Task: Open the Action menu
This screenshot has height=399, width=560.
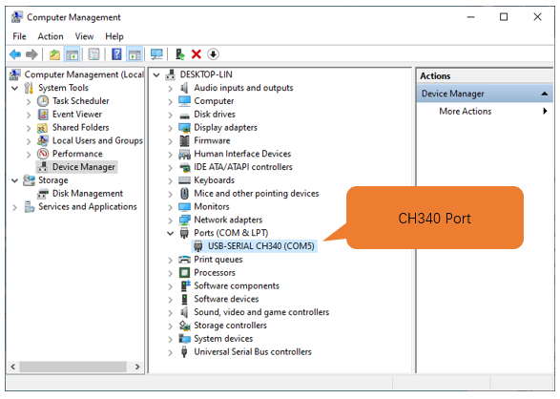Action: (51, 36)
